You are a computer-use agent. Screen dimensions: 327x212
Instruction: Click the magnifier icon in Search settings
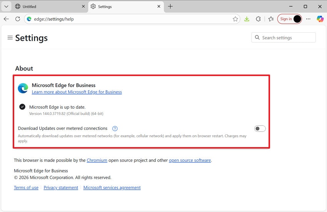pos(257,38)
